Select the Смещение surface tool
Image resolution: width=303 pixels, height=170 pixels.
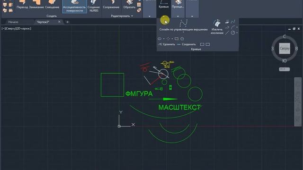[52, 5]
